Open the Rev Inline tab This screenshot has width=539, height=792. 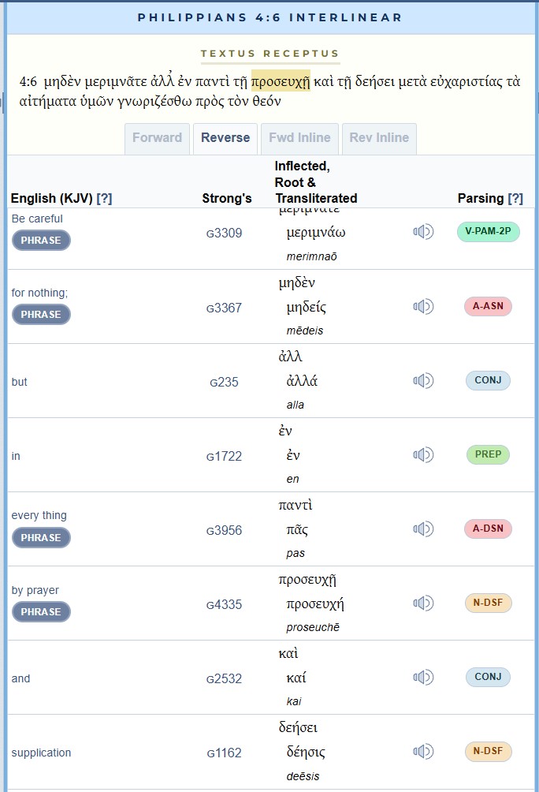381,138
